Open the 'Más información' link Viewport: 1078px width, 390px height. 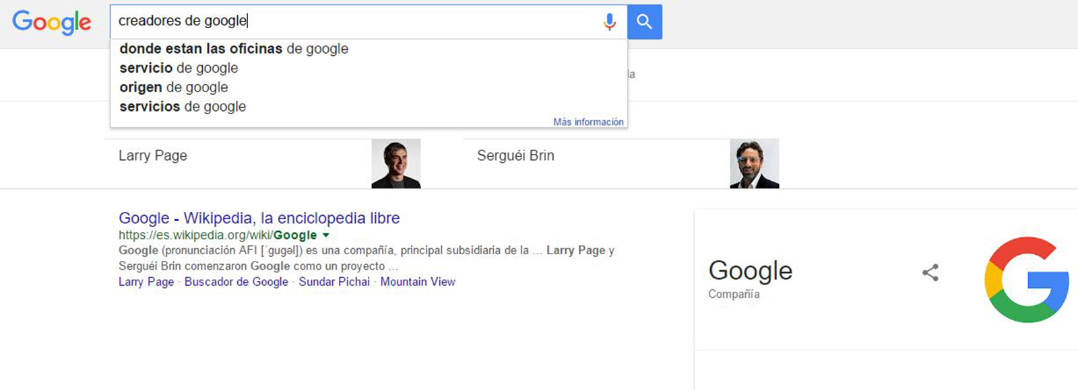click(x=588, y=122)
